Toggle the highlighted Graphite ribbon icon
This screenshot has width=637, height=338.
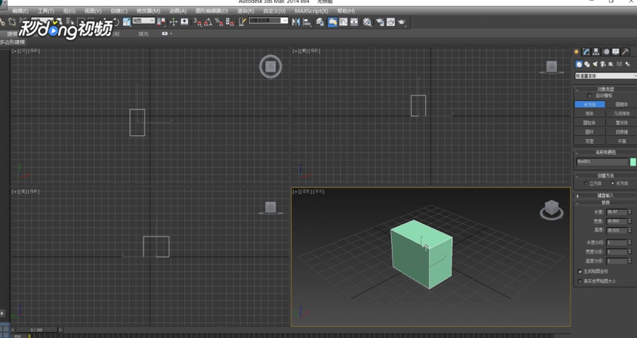pos(333,22)
